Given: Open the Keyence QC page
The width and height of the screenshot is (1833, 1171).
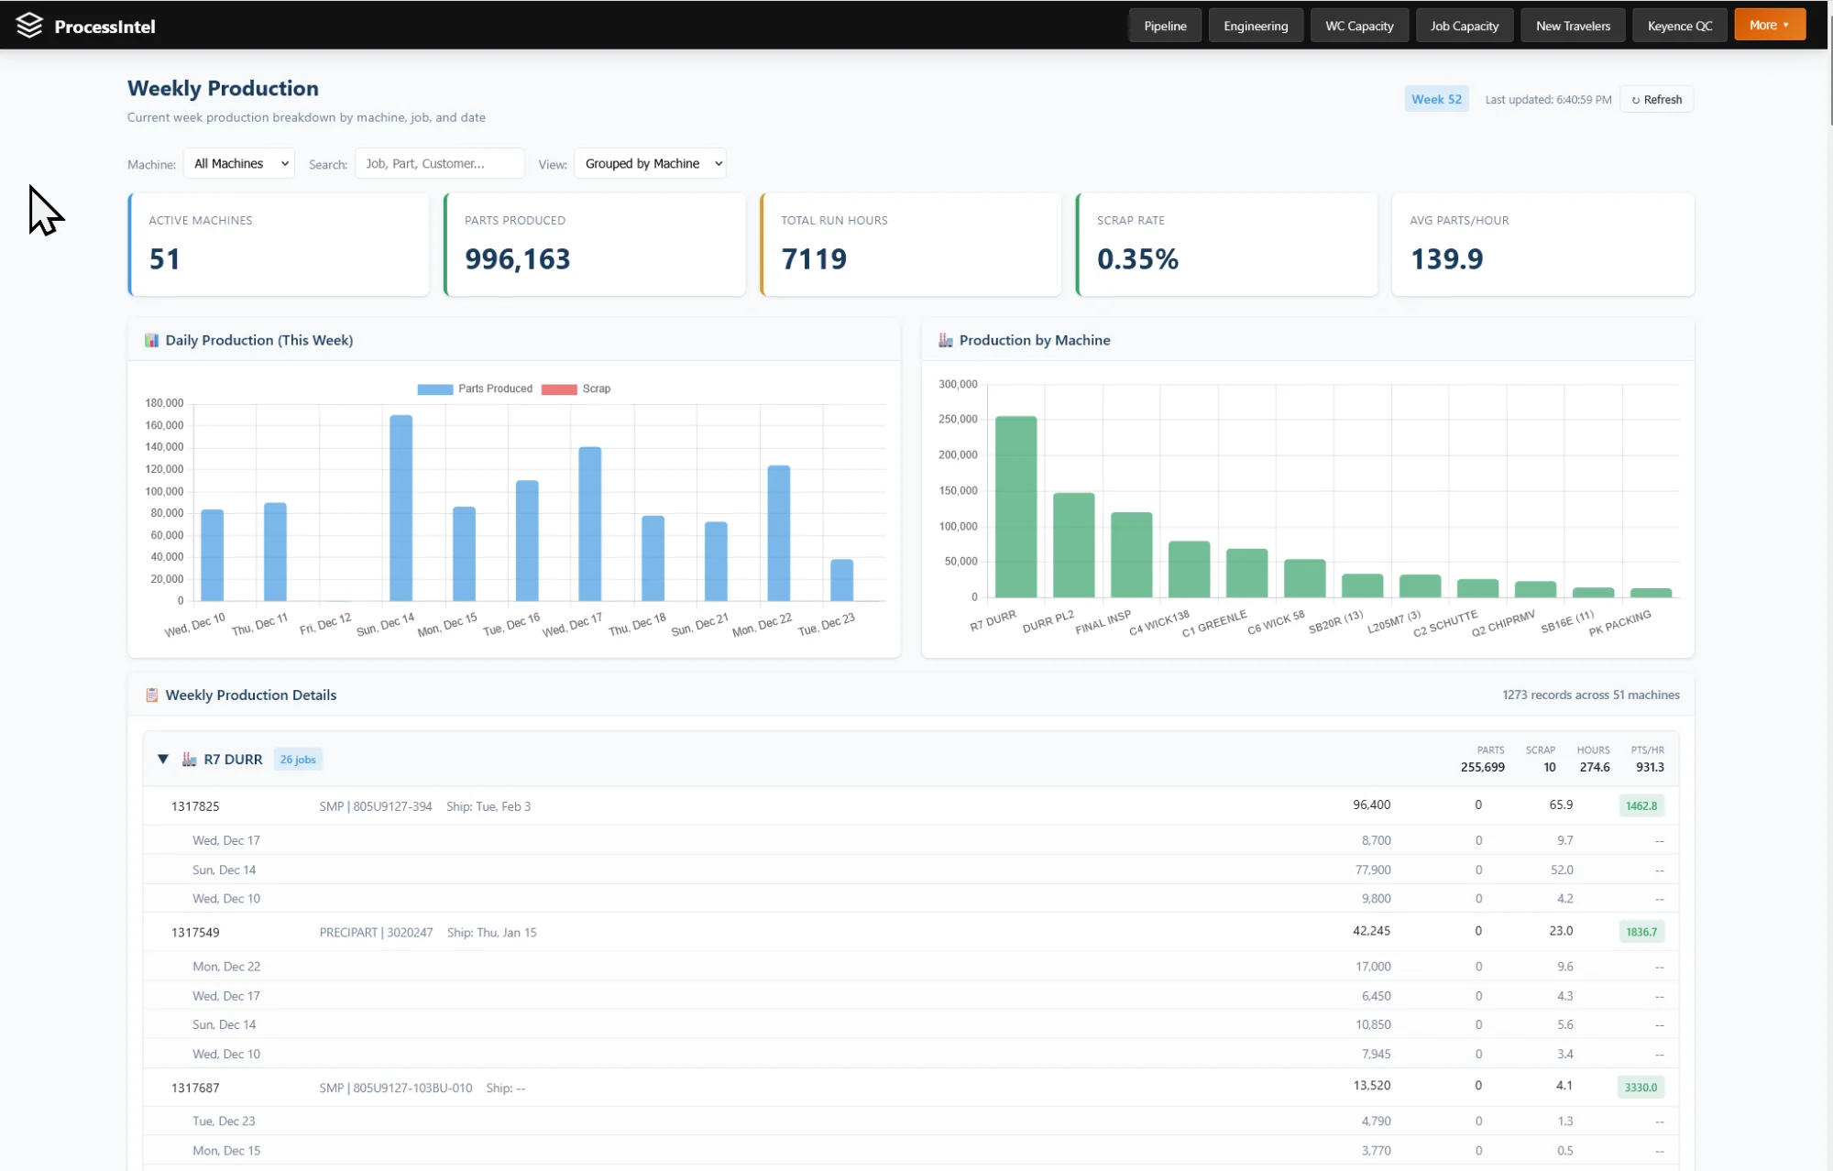Looking at the screenshot, I should [1679, 26].
